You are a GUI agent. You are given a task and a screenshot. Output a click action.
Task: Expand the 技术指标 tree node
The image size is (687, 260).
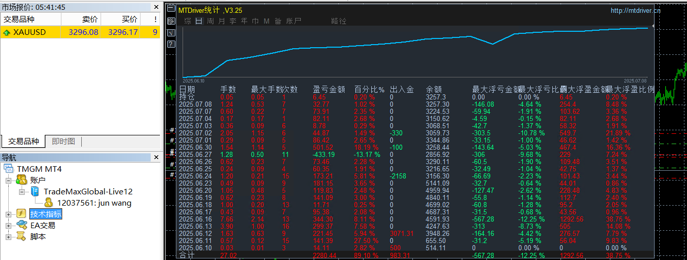tap(8, 214)
